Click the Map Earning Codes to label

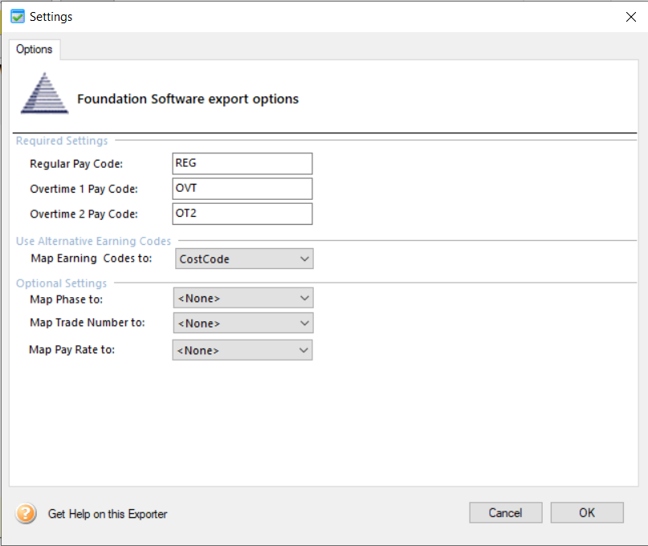92,259
